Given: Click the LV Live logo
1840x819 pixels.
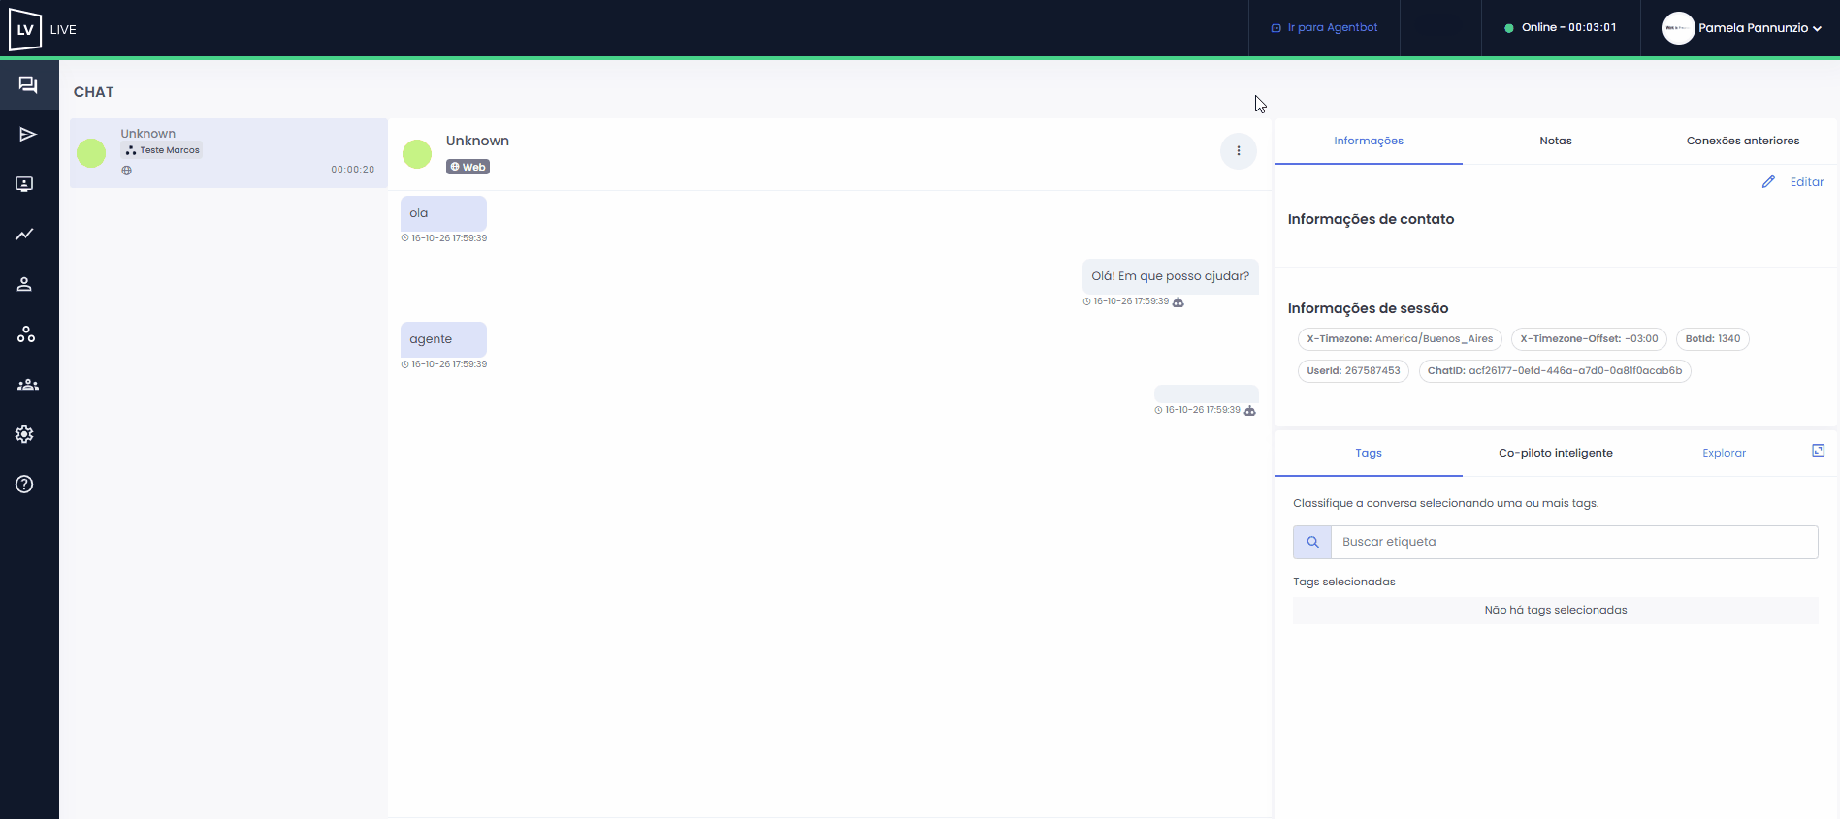Looking at the screenshot, I should [43, 29].
